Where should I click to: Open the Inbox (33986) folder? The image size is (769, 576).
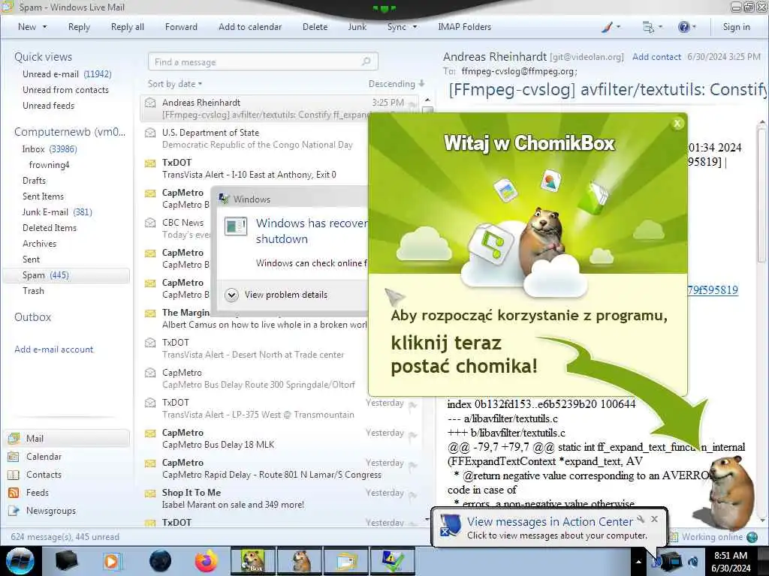pyautogui.click(x=49, y=149)
